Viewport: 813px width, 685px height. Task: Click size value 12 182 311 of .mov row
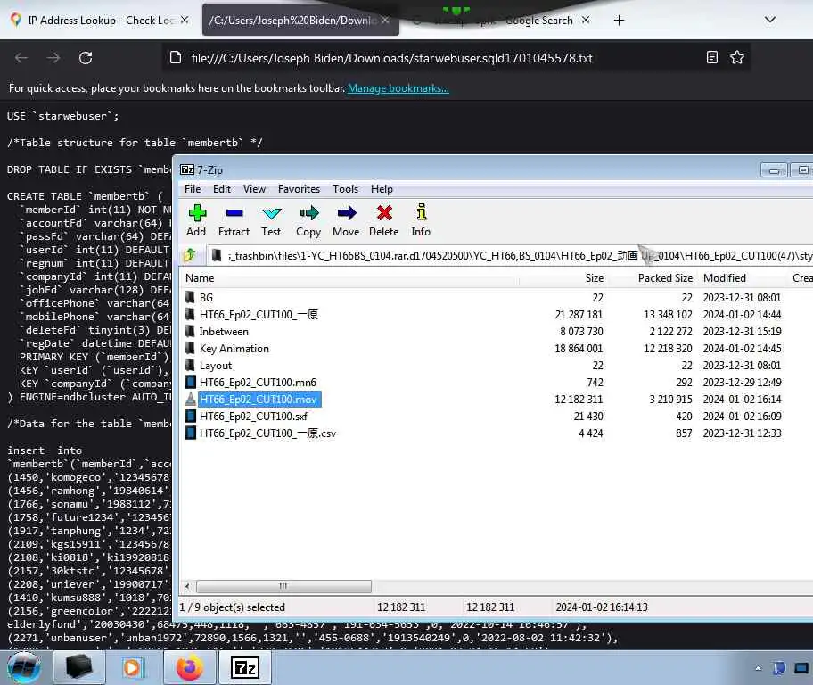click(x=579, y=400)
